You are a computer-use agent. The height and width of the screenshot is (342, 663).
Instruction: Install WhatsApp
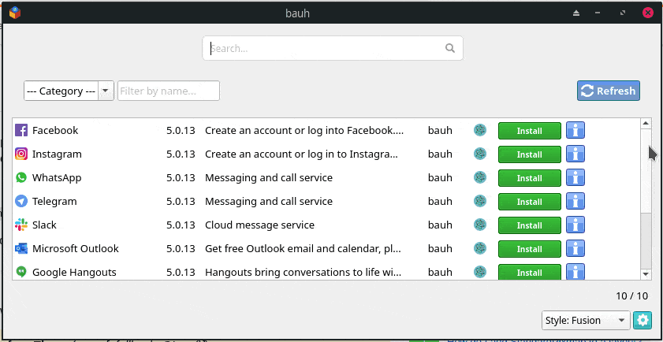[530, 178]
